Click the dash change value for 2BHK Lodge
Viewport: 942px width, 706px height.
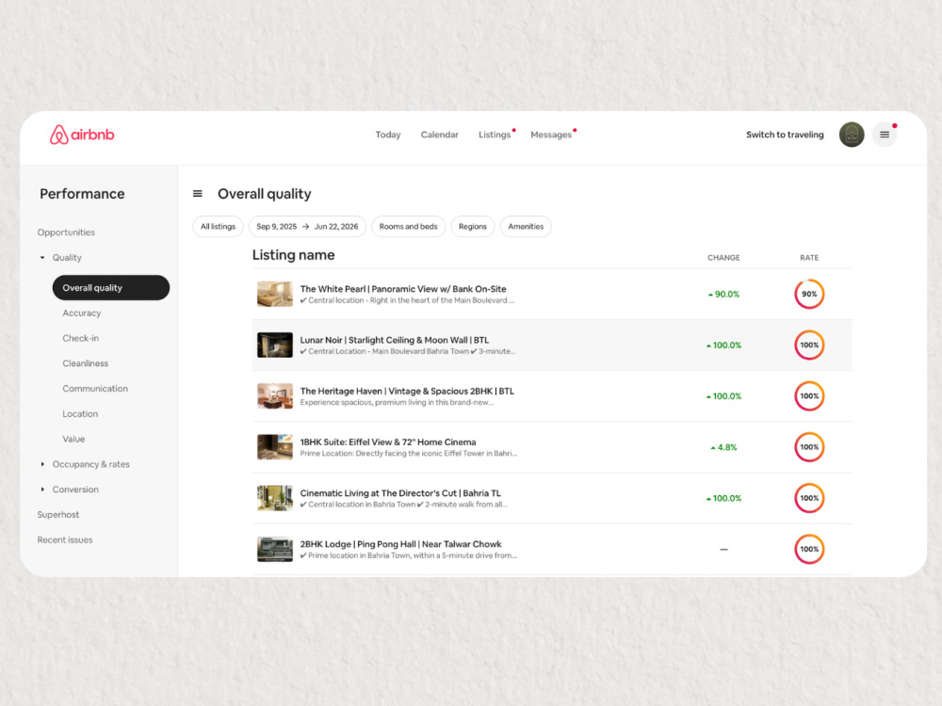[x=723, y=550]
